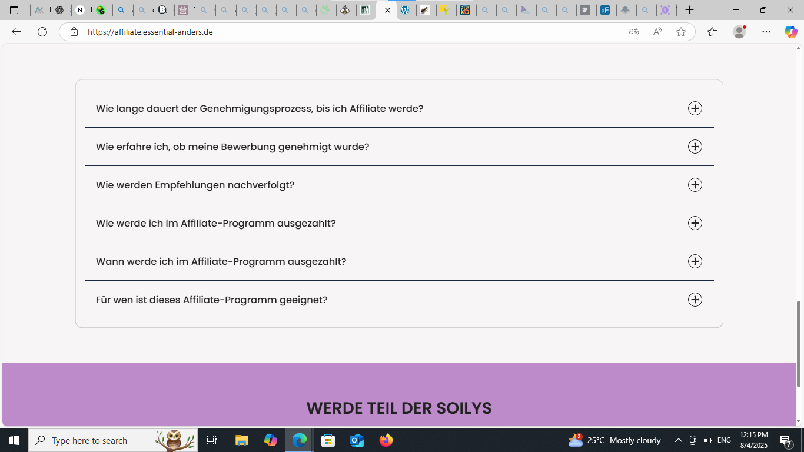The height and width of the screenshot is (452, 804).
Task: Expand 'Wie erfahre ich, ob meine Bewerbung genehmigt wurde?'
Action: (695, 147)
